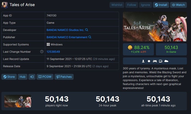The width and height of the screenshot is (191, 114).
Task: Click the Tales of Arise app icon in header
Action: pyautogui.click(x=5, y=5)
